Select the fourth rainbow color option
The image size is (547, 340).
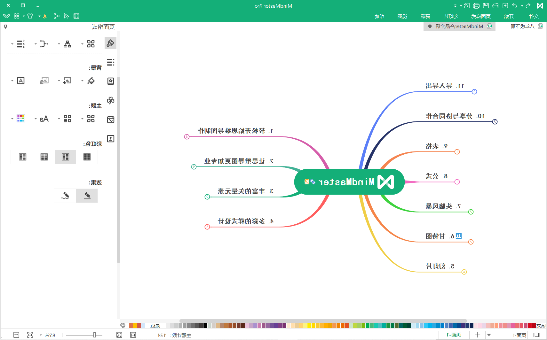pos(23,157)
